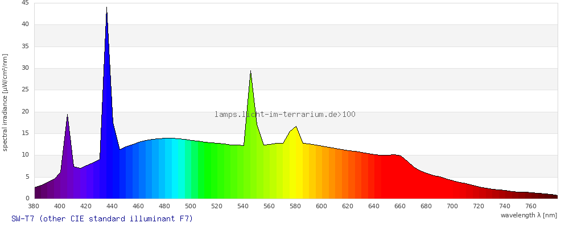Click the y-axis value 10

point(26,155)
